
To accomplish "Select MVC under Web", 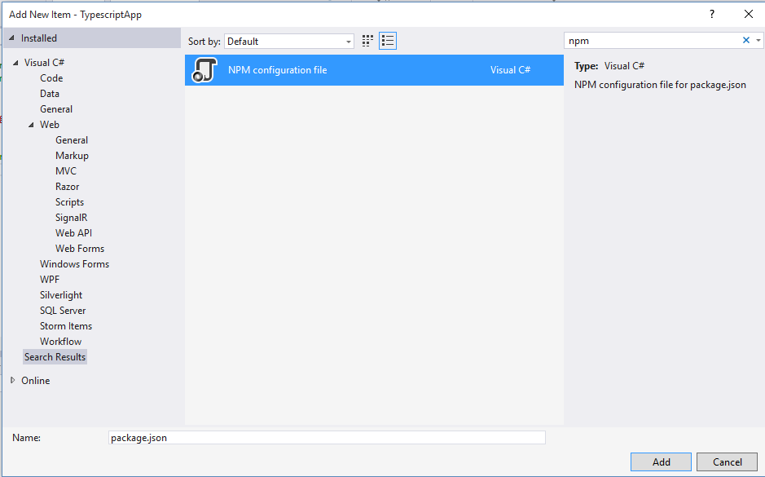I will (66, 171).
